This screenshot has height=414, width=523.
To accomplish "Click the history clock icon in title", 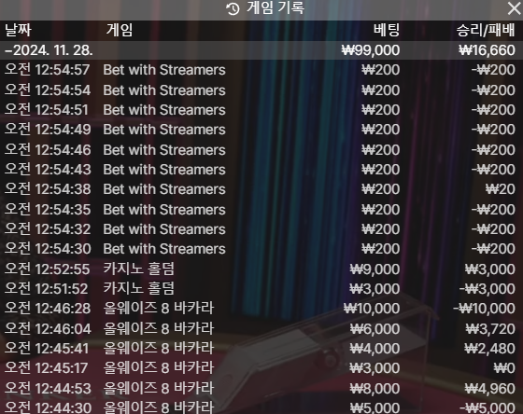I will 233,8.
